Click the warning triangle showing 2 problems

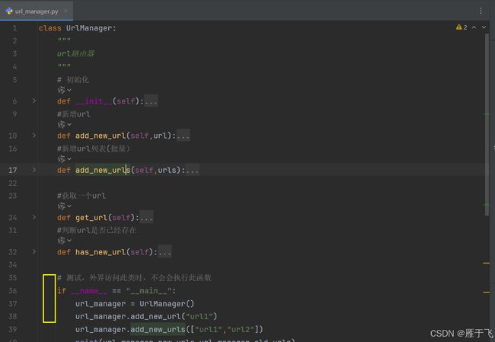[458, 27]
